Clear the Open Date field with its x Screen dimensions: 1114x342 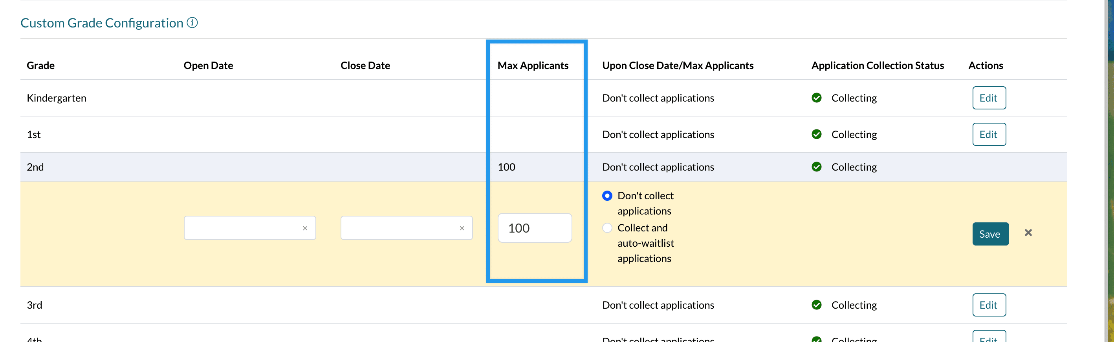coord(305,228)
